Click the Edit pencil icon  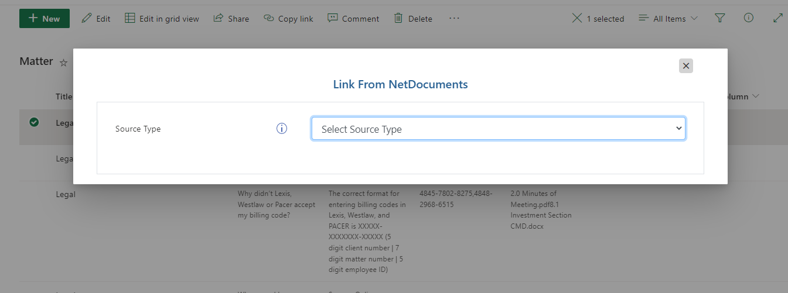[x=87, y=19]
